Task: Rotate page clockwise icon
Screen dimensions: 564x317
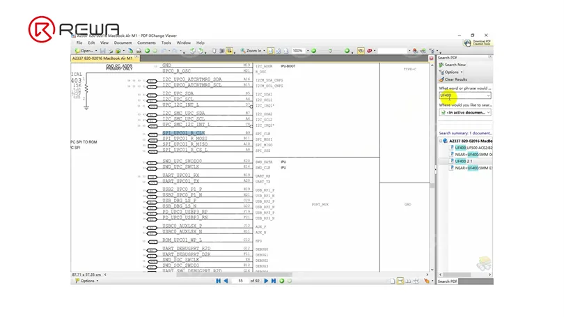Action: pos(201,51)
